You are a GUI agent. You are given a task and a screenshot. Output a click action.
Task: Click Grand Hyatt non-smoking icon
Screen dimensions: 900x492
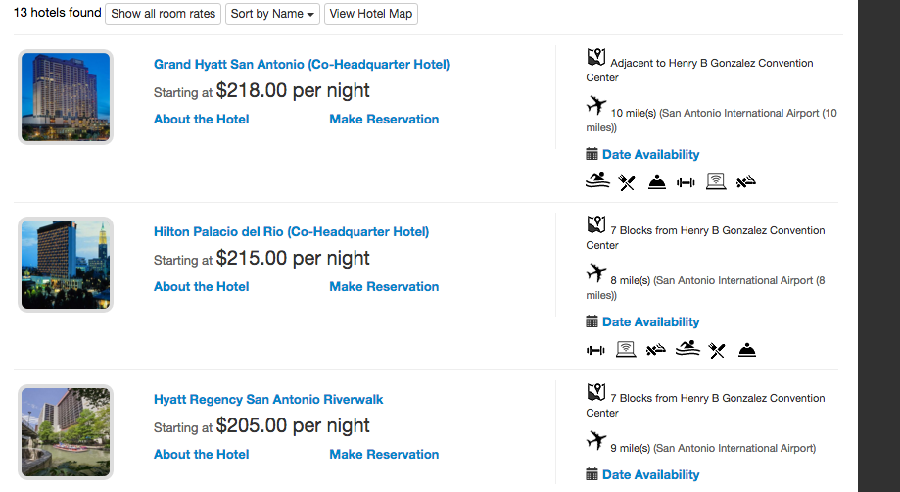(746, 182)
